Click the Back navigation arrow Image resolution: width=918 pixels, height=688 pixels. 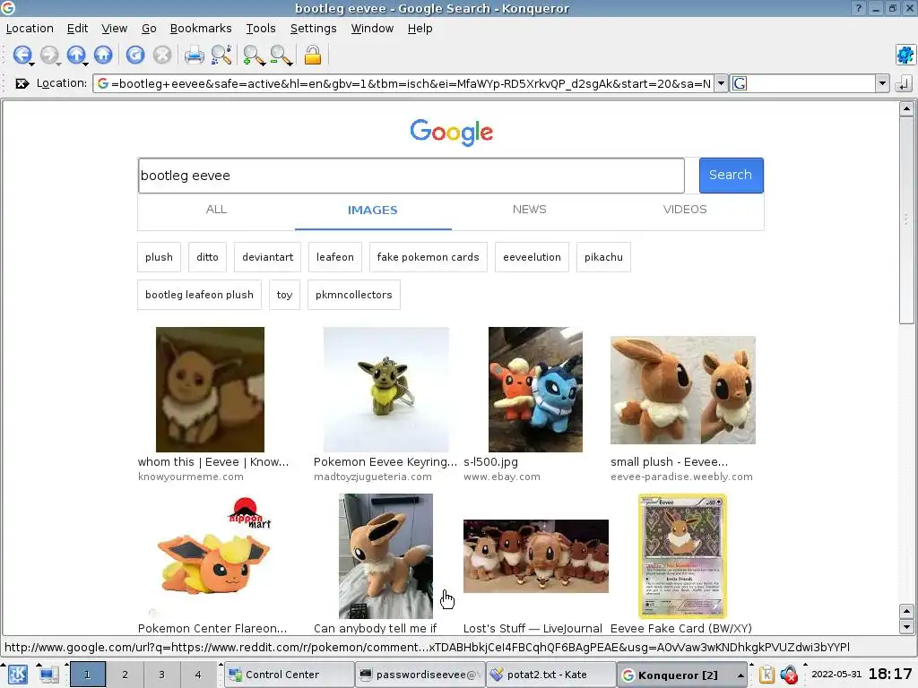click(x=22, y=55)
